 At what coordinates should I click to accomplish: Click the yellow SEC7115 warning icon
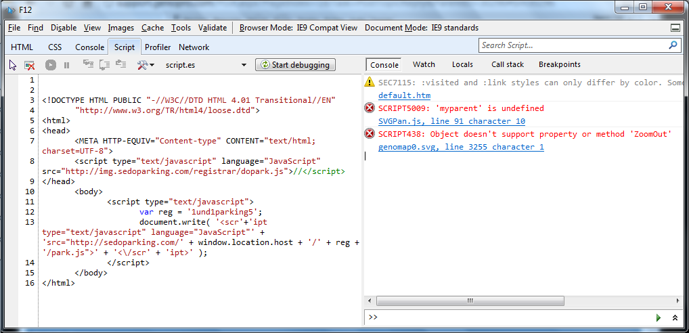click(x=370, y=82)
